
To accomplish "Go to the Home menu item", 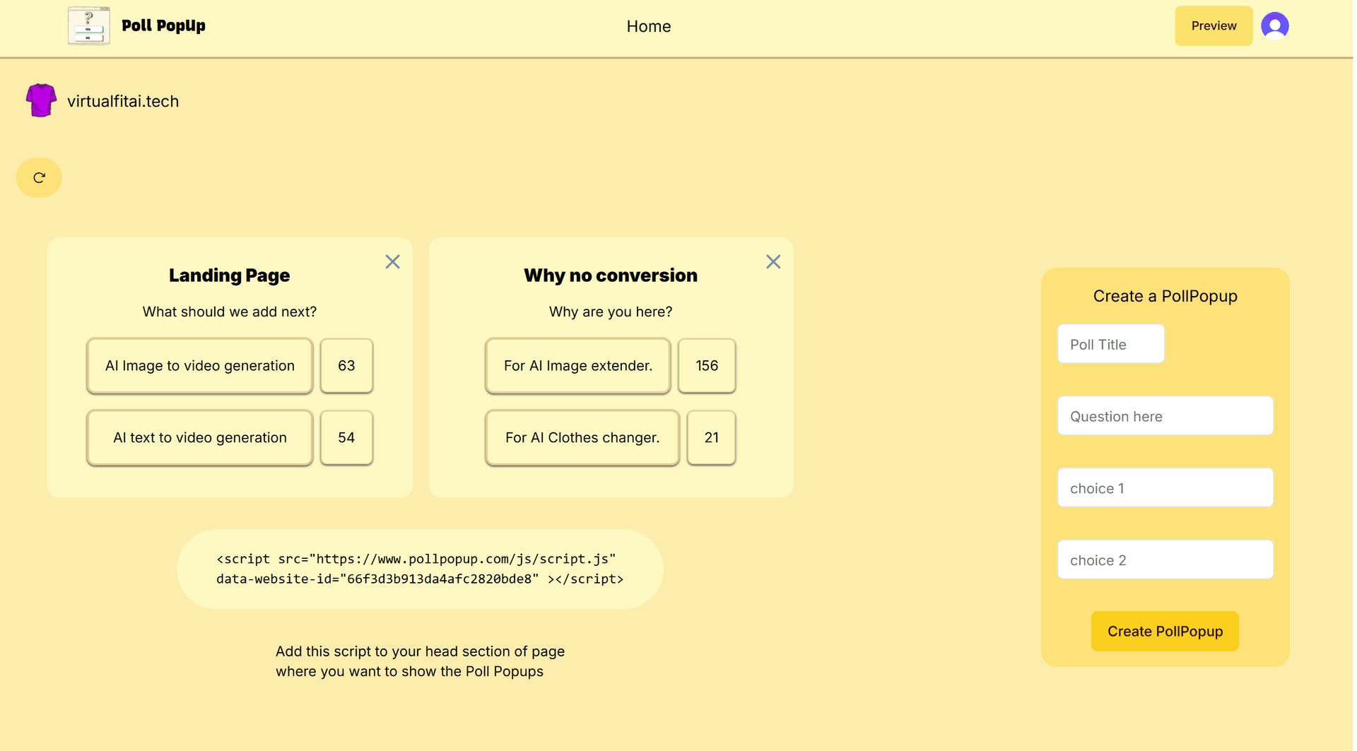I will click(648, 26).
